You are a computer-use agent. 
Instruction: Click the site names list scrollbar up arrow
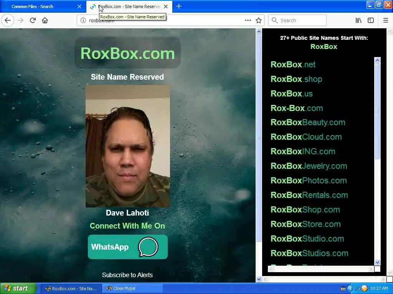tap(377, 60)
